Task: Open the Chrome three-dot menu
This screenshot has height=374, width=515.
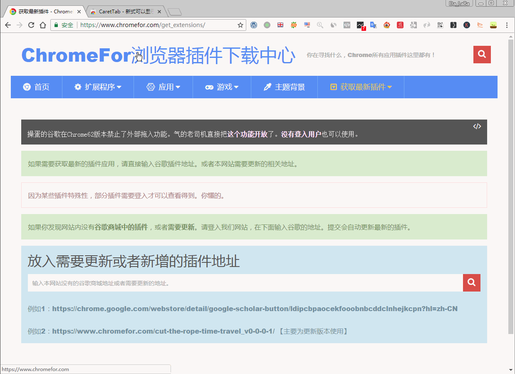Action: pyautogui.click(x=507, y=25)
